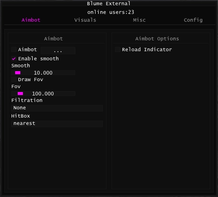The image size is (218, 197).
Task: Click the magenta Fov slider handle
Action: (20, 94)
